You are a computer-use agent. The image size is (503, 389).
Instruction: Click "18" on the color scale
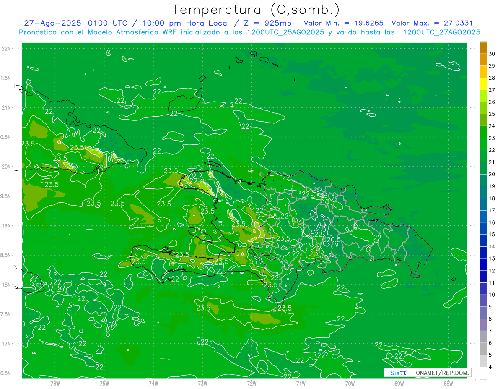tap(492, 198)
